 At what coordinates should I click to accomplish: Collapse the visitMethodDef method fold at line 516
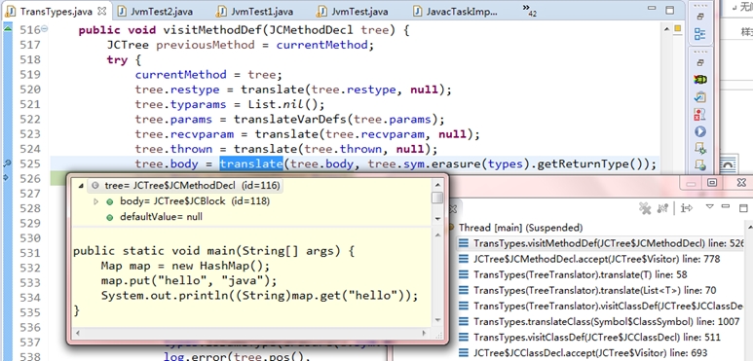45,30
